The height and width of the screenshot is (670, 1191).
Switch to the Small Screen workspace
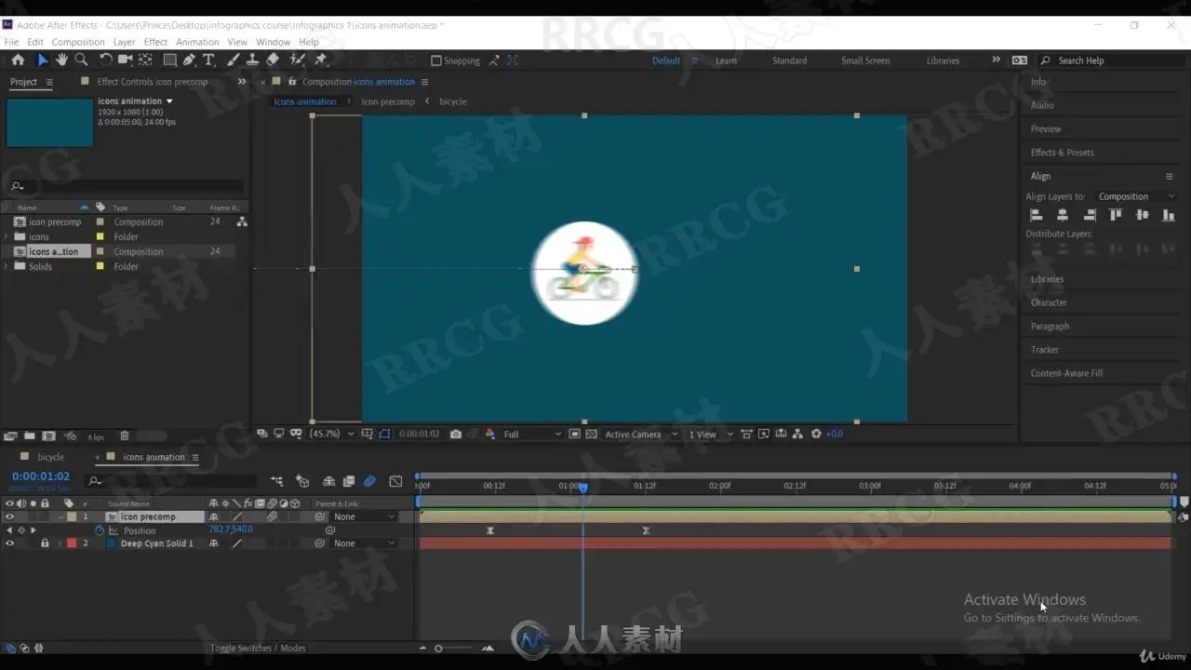865,60
